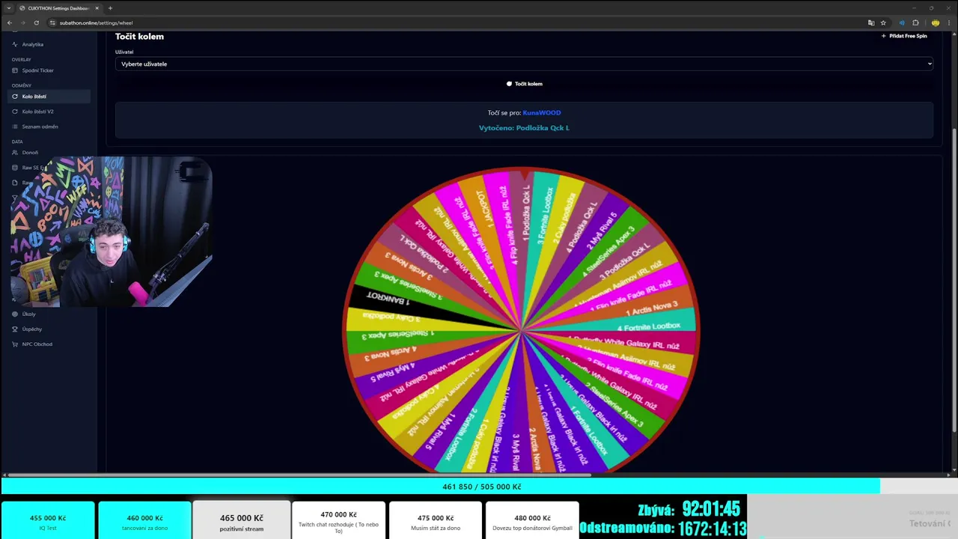Click the Točit kolem spin button
This screenshot has height=539, width=958.
524,84
